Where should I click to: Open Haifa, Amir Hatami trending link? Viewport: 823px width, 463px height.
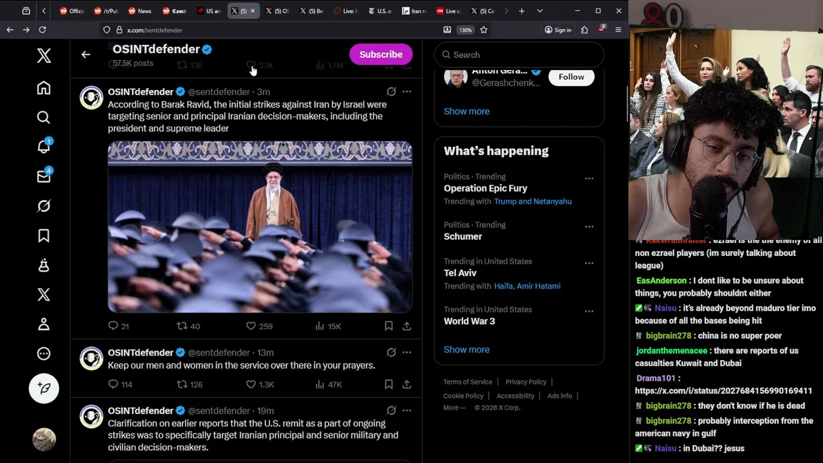[x=527, y=286]
